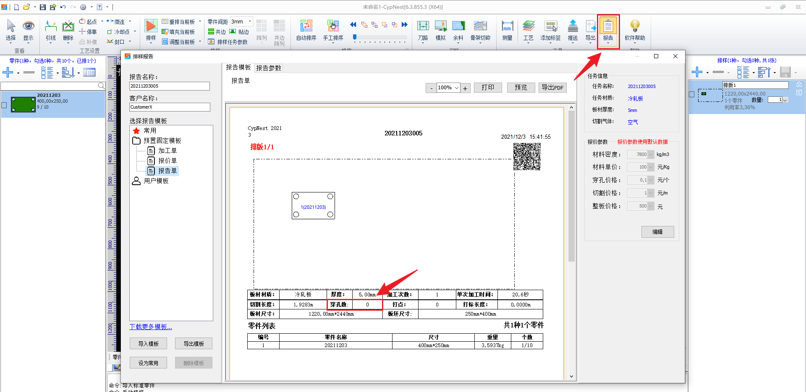Toggle 贴边 edge-fit option
This screenshot has width=806, height=392.
[x=239, y=32]
